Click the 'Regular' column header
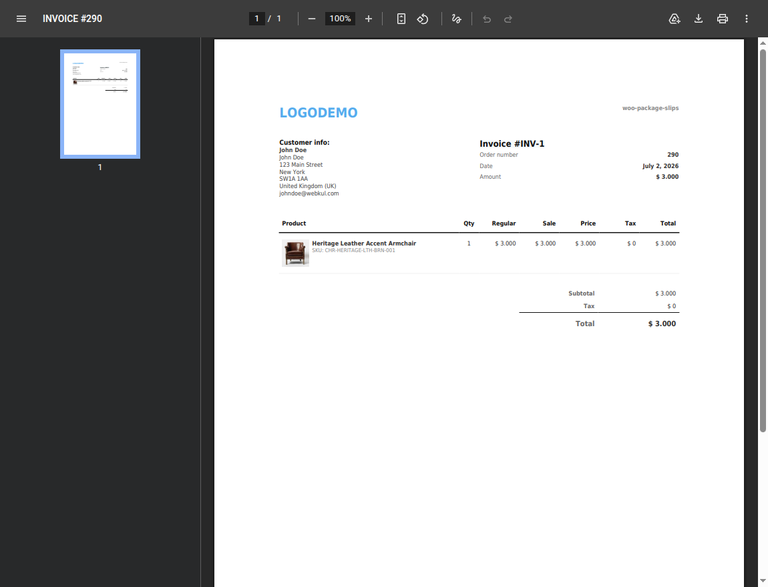The width and height of the screenshot is (768, 587). point(504,223)
